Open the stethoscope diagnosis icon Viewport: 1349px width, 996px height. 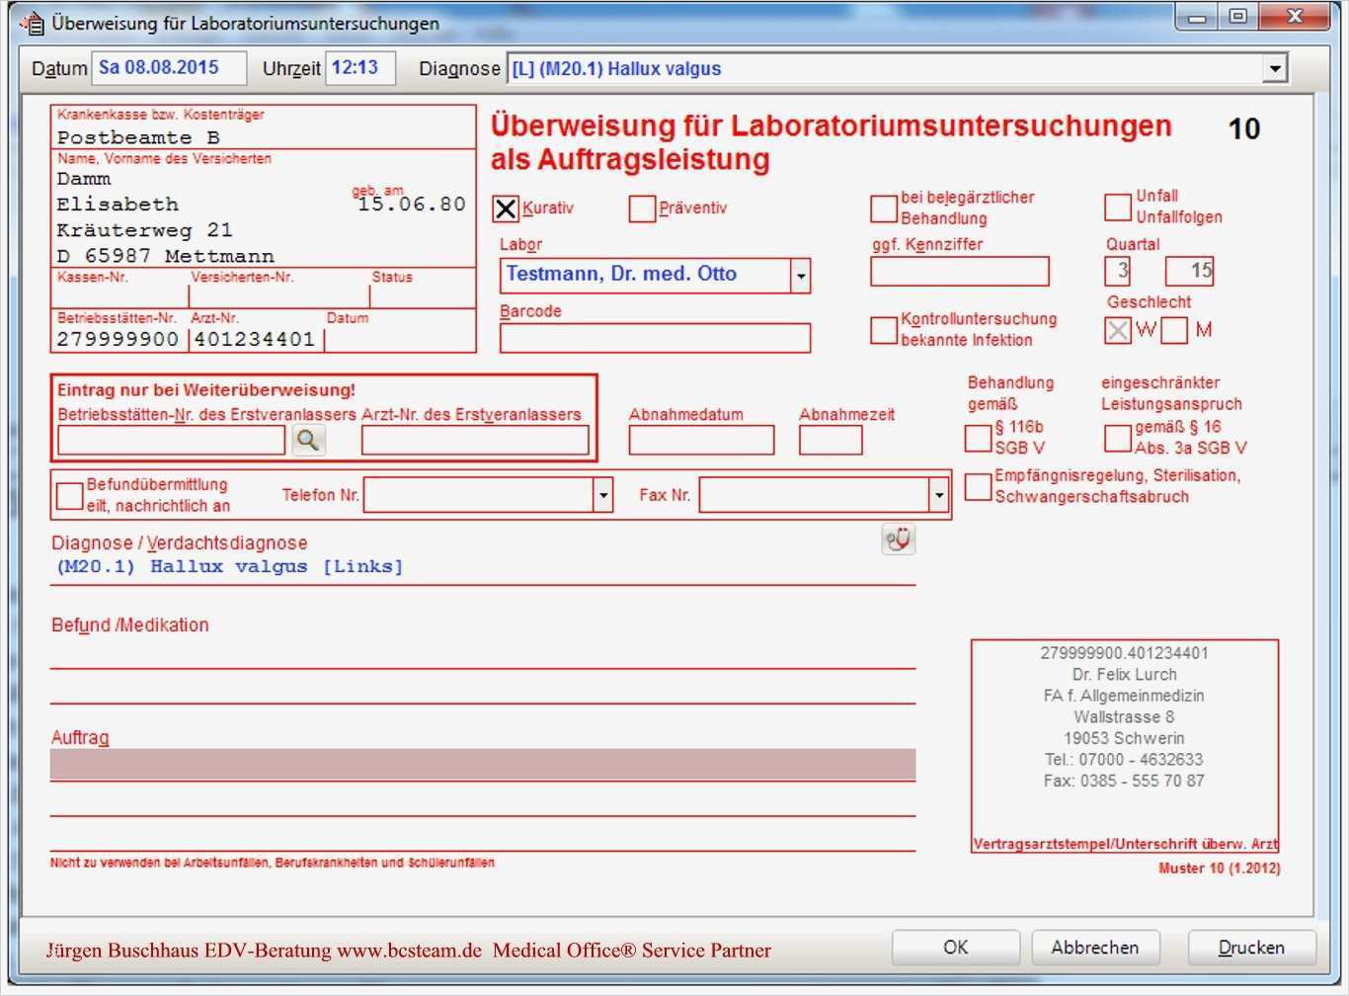[x=898, y=539]
